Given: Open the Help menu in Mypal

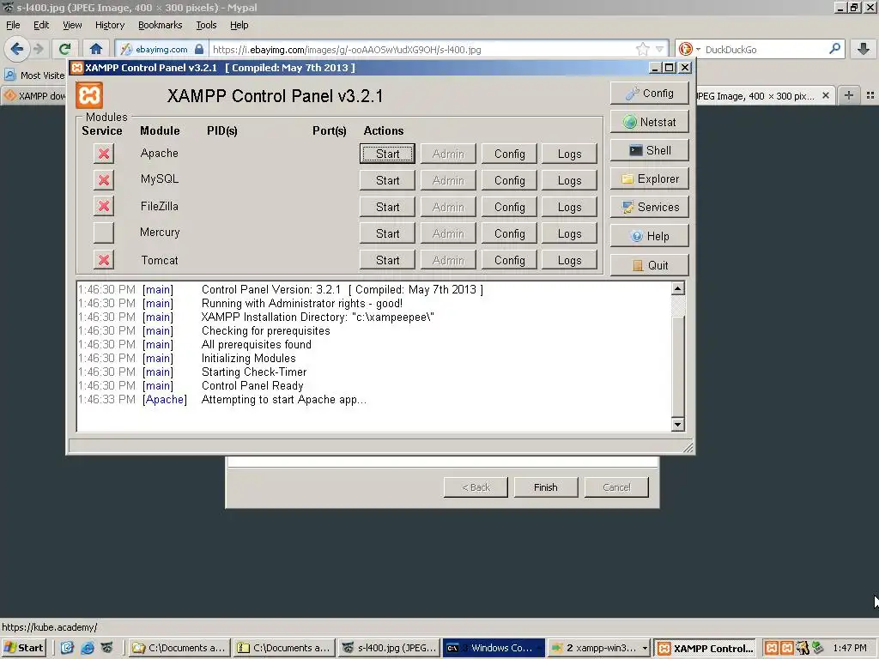Looking at the screenshot, I should tap(239, 25).
